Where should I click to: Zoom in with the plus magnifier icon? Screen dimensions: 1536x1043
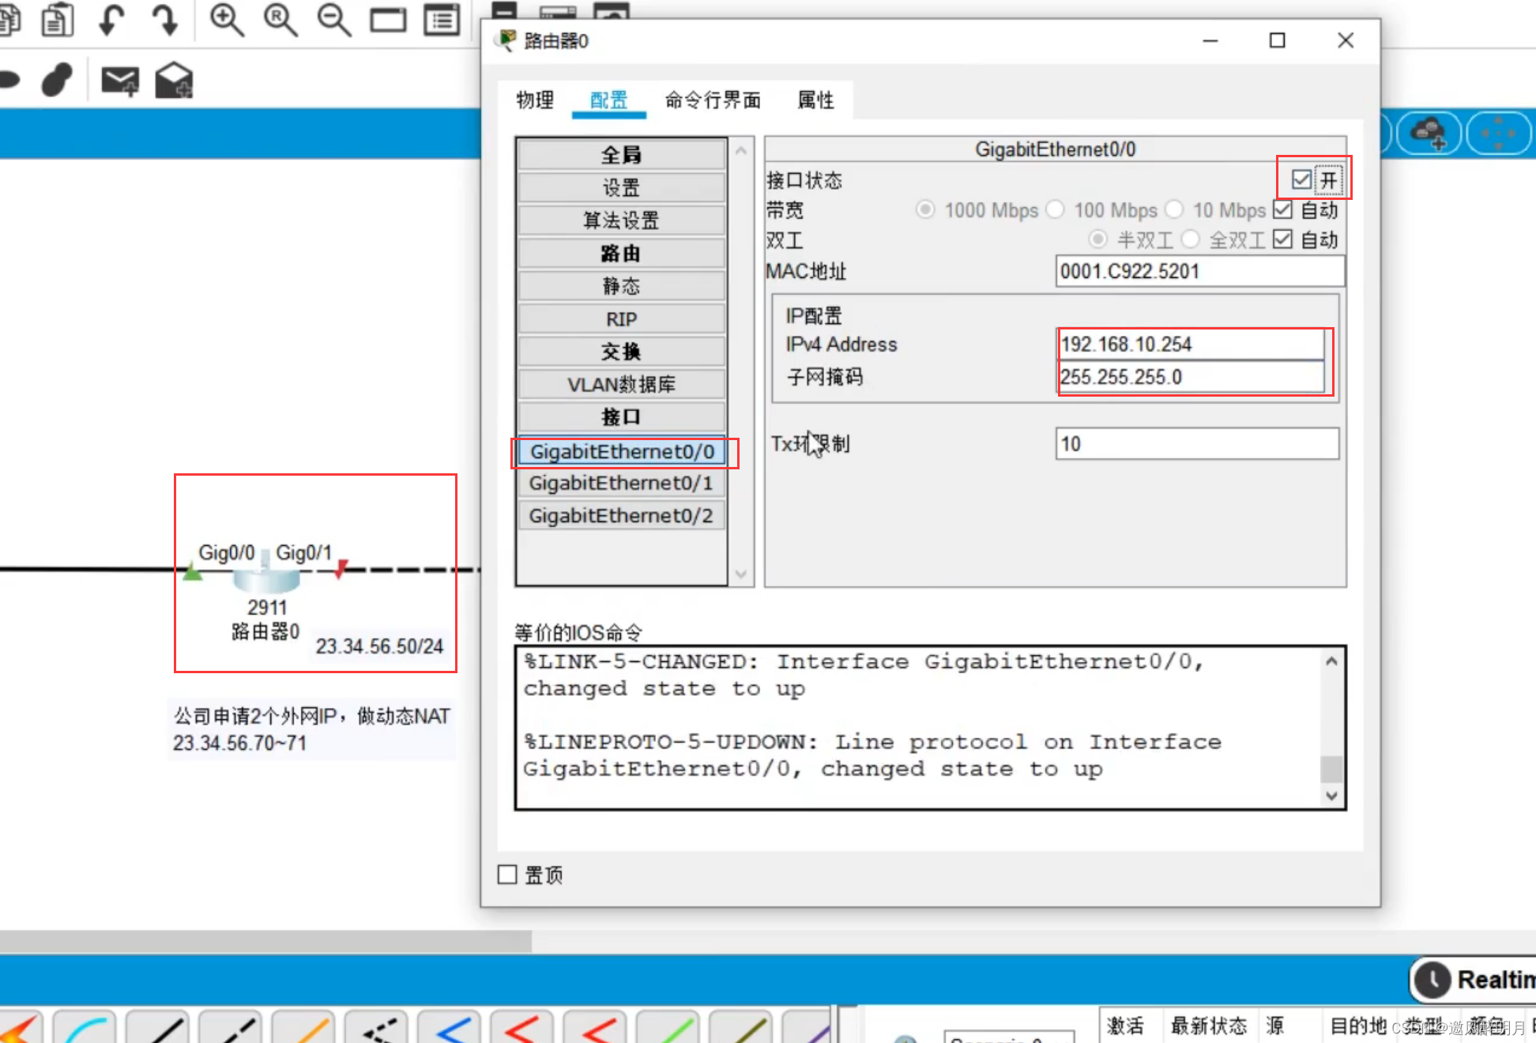pos(227,20)
